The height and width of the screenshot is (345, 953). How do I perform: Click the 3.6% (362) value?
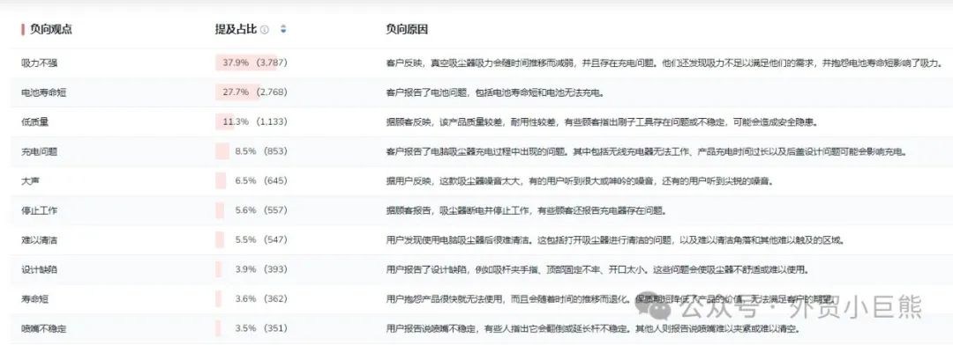tap(260, 299)
